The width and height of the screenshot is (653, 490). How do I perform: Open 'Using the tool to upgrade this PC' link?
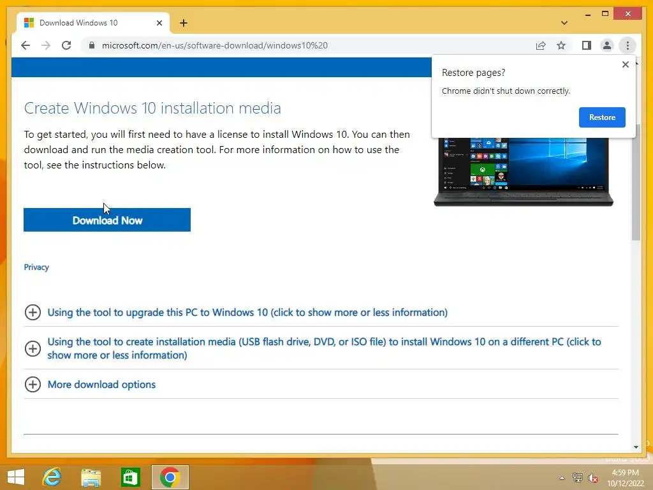(x=247, y=313)
